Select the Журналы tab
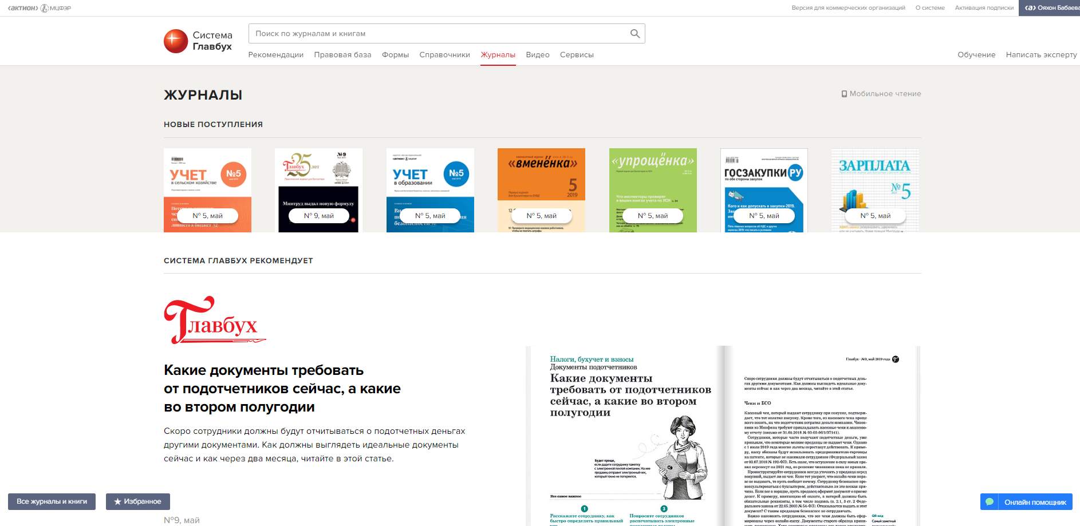This screenshot has height=526, width=1080. 498,55
